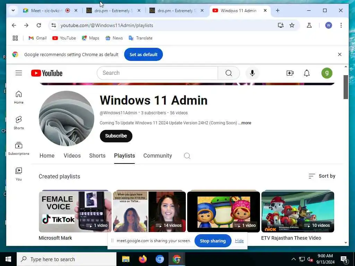Open Translate bookmark
Image resolution: width=355 pixels, height=266 pixels.
pyautogui.click(x=141, y=38)
